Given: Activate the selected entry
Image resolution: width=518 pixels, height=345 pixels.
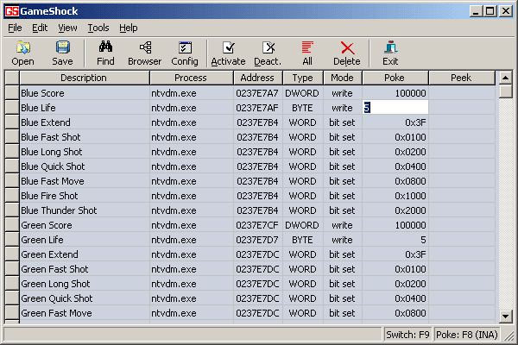Looking at the screenshot, I should coord(228,53).
